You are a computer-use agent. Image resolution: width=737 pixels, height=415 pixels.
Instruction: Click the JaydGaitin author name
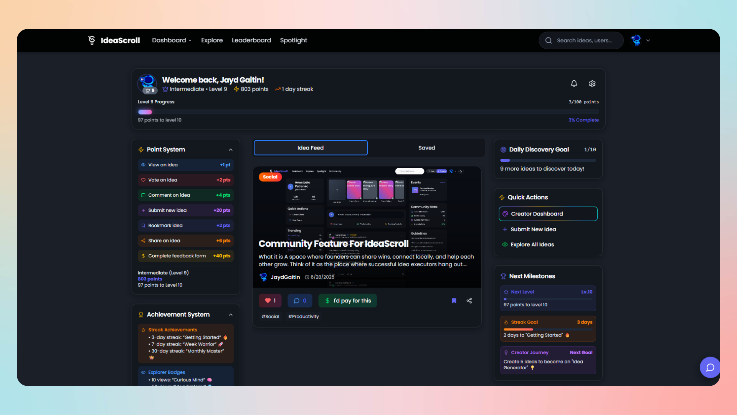click(285, 277)
